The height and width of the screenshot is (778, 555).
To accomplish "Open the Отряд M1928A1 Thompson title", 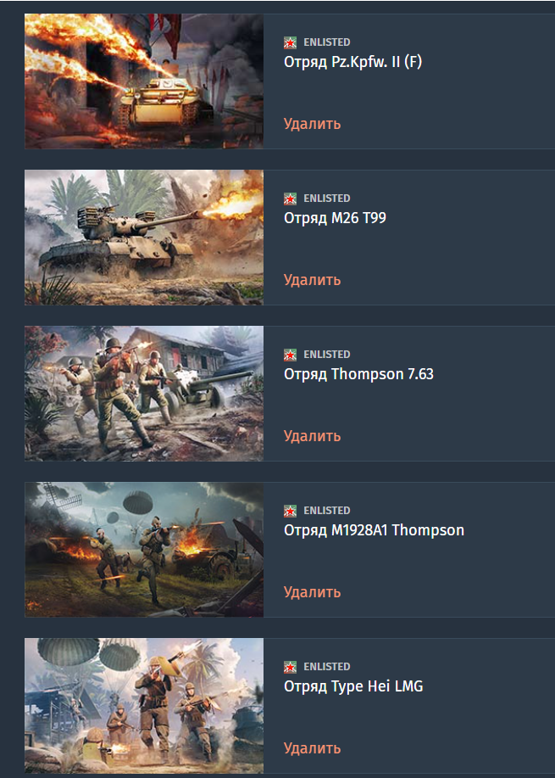I will (375, 530).
